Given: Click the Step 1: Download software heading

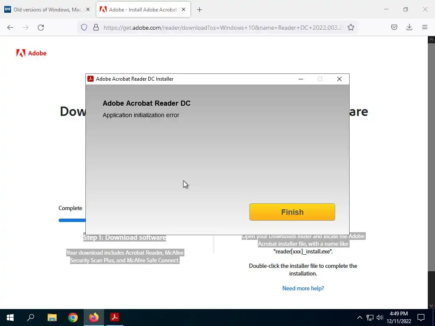Looking at the screenshot, I should pyautogui.click(x=124, y=238).
